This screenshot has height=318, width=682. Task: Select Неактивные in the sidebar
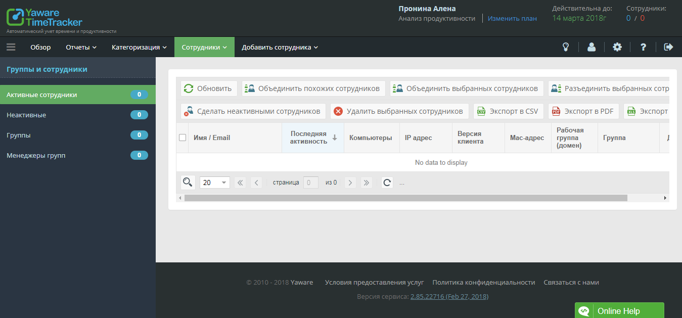click(x=26, y=115)
